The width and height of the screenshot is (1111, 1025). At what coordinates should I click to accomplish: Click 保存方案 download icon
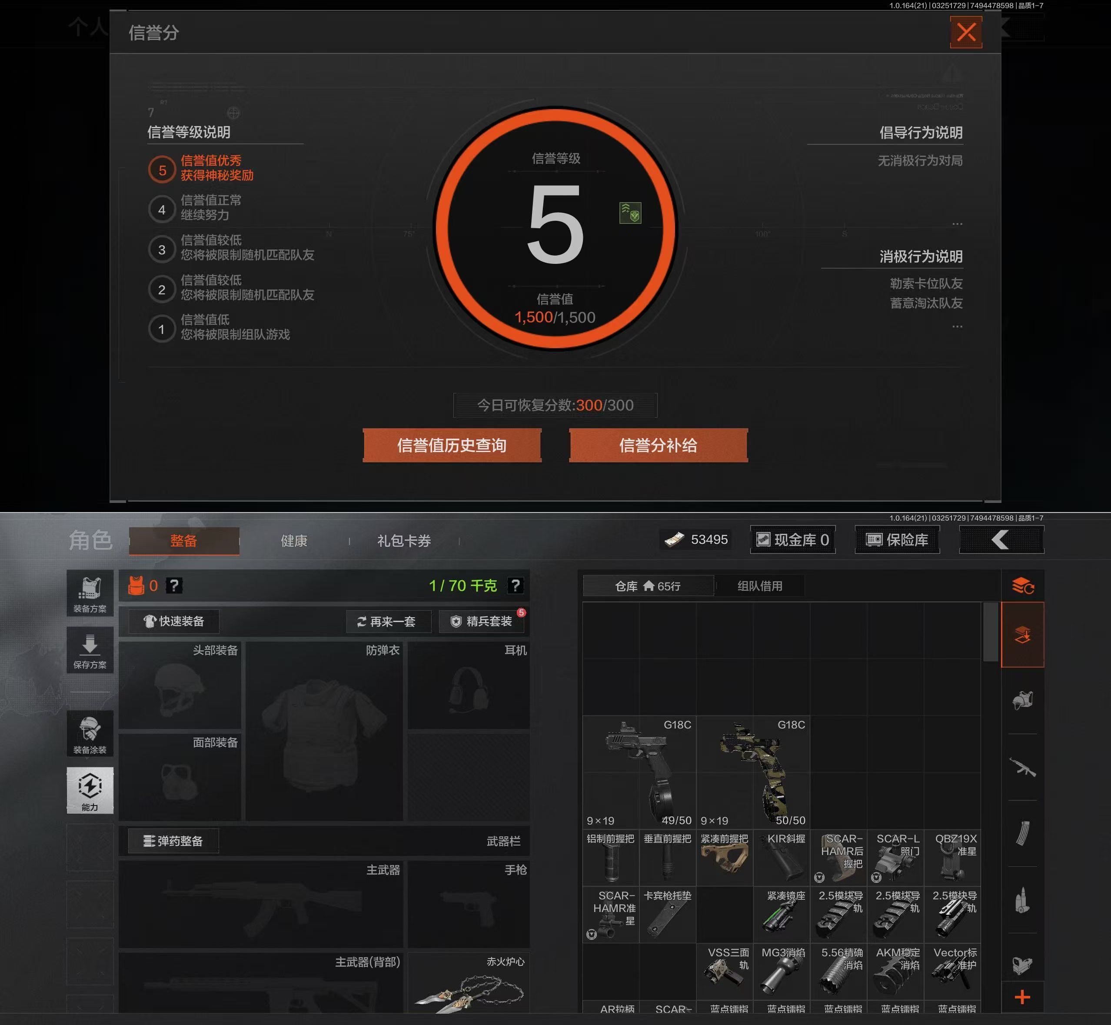point(90,650)
